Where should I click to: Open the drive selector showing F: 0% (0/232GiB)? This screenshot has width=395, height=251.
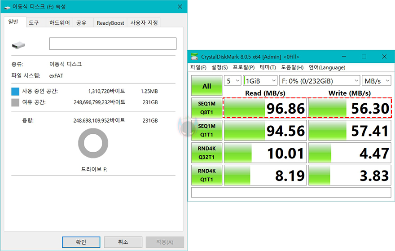(320, 81)
